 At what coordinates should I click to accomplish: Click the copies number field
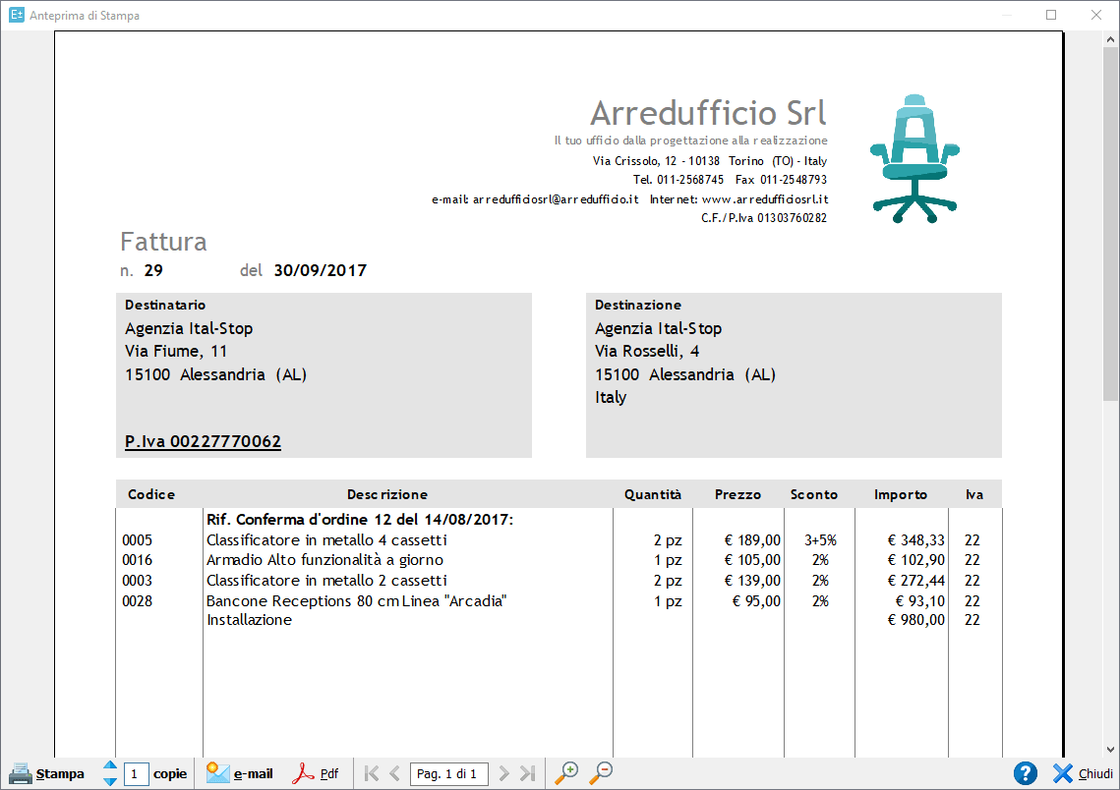click(x=136, y=773)
